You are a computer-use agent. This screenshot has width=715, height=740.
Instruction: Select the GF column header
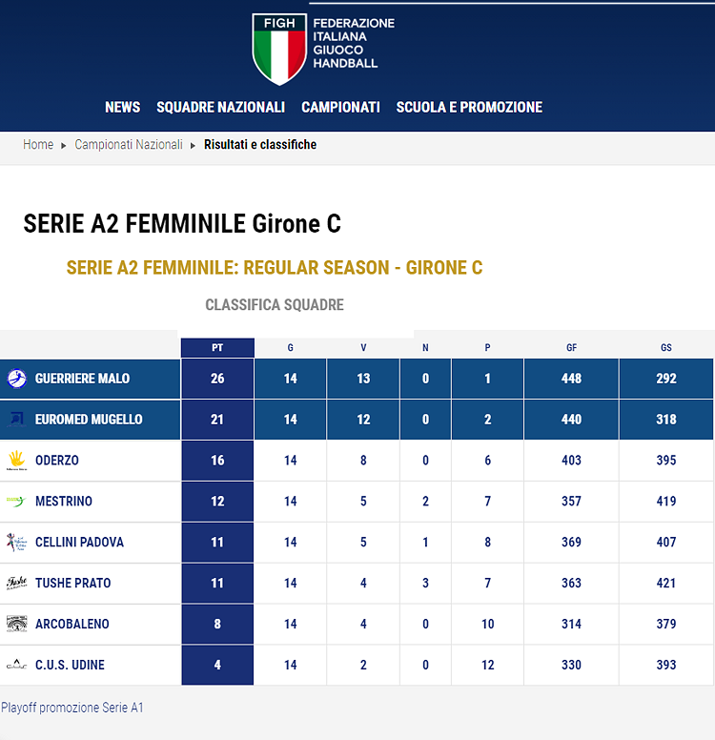pos(572,348)
